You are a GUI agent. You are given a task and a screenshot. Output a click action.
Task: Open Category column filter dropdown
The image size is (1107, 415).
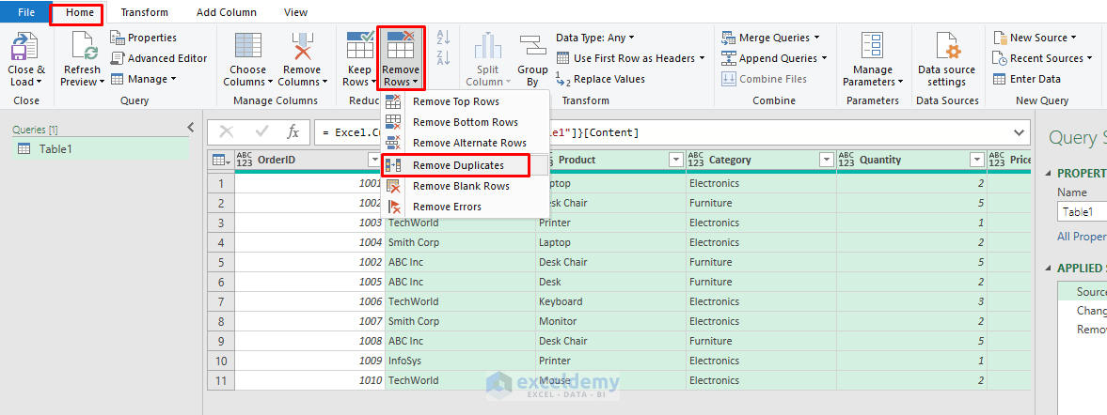826,160
